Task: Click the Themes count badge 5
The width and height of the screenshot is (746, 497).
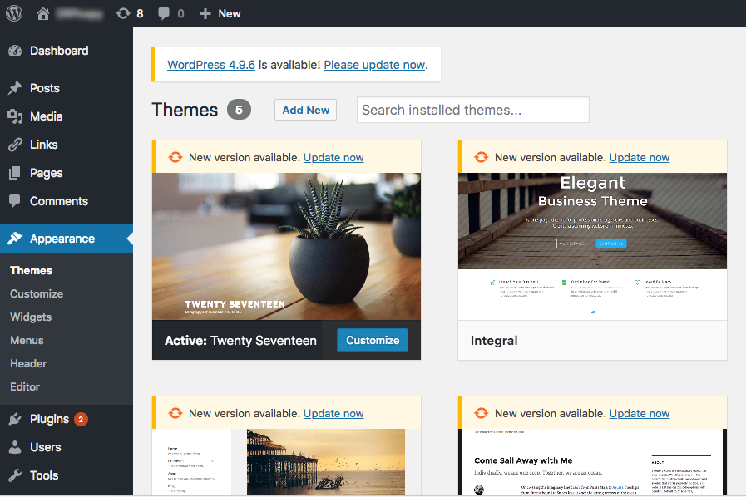Action: click(239, 110)
